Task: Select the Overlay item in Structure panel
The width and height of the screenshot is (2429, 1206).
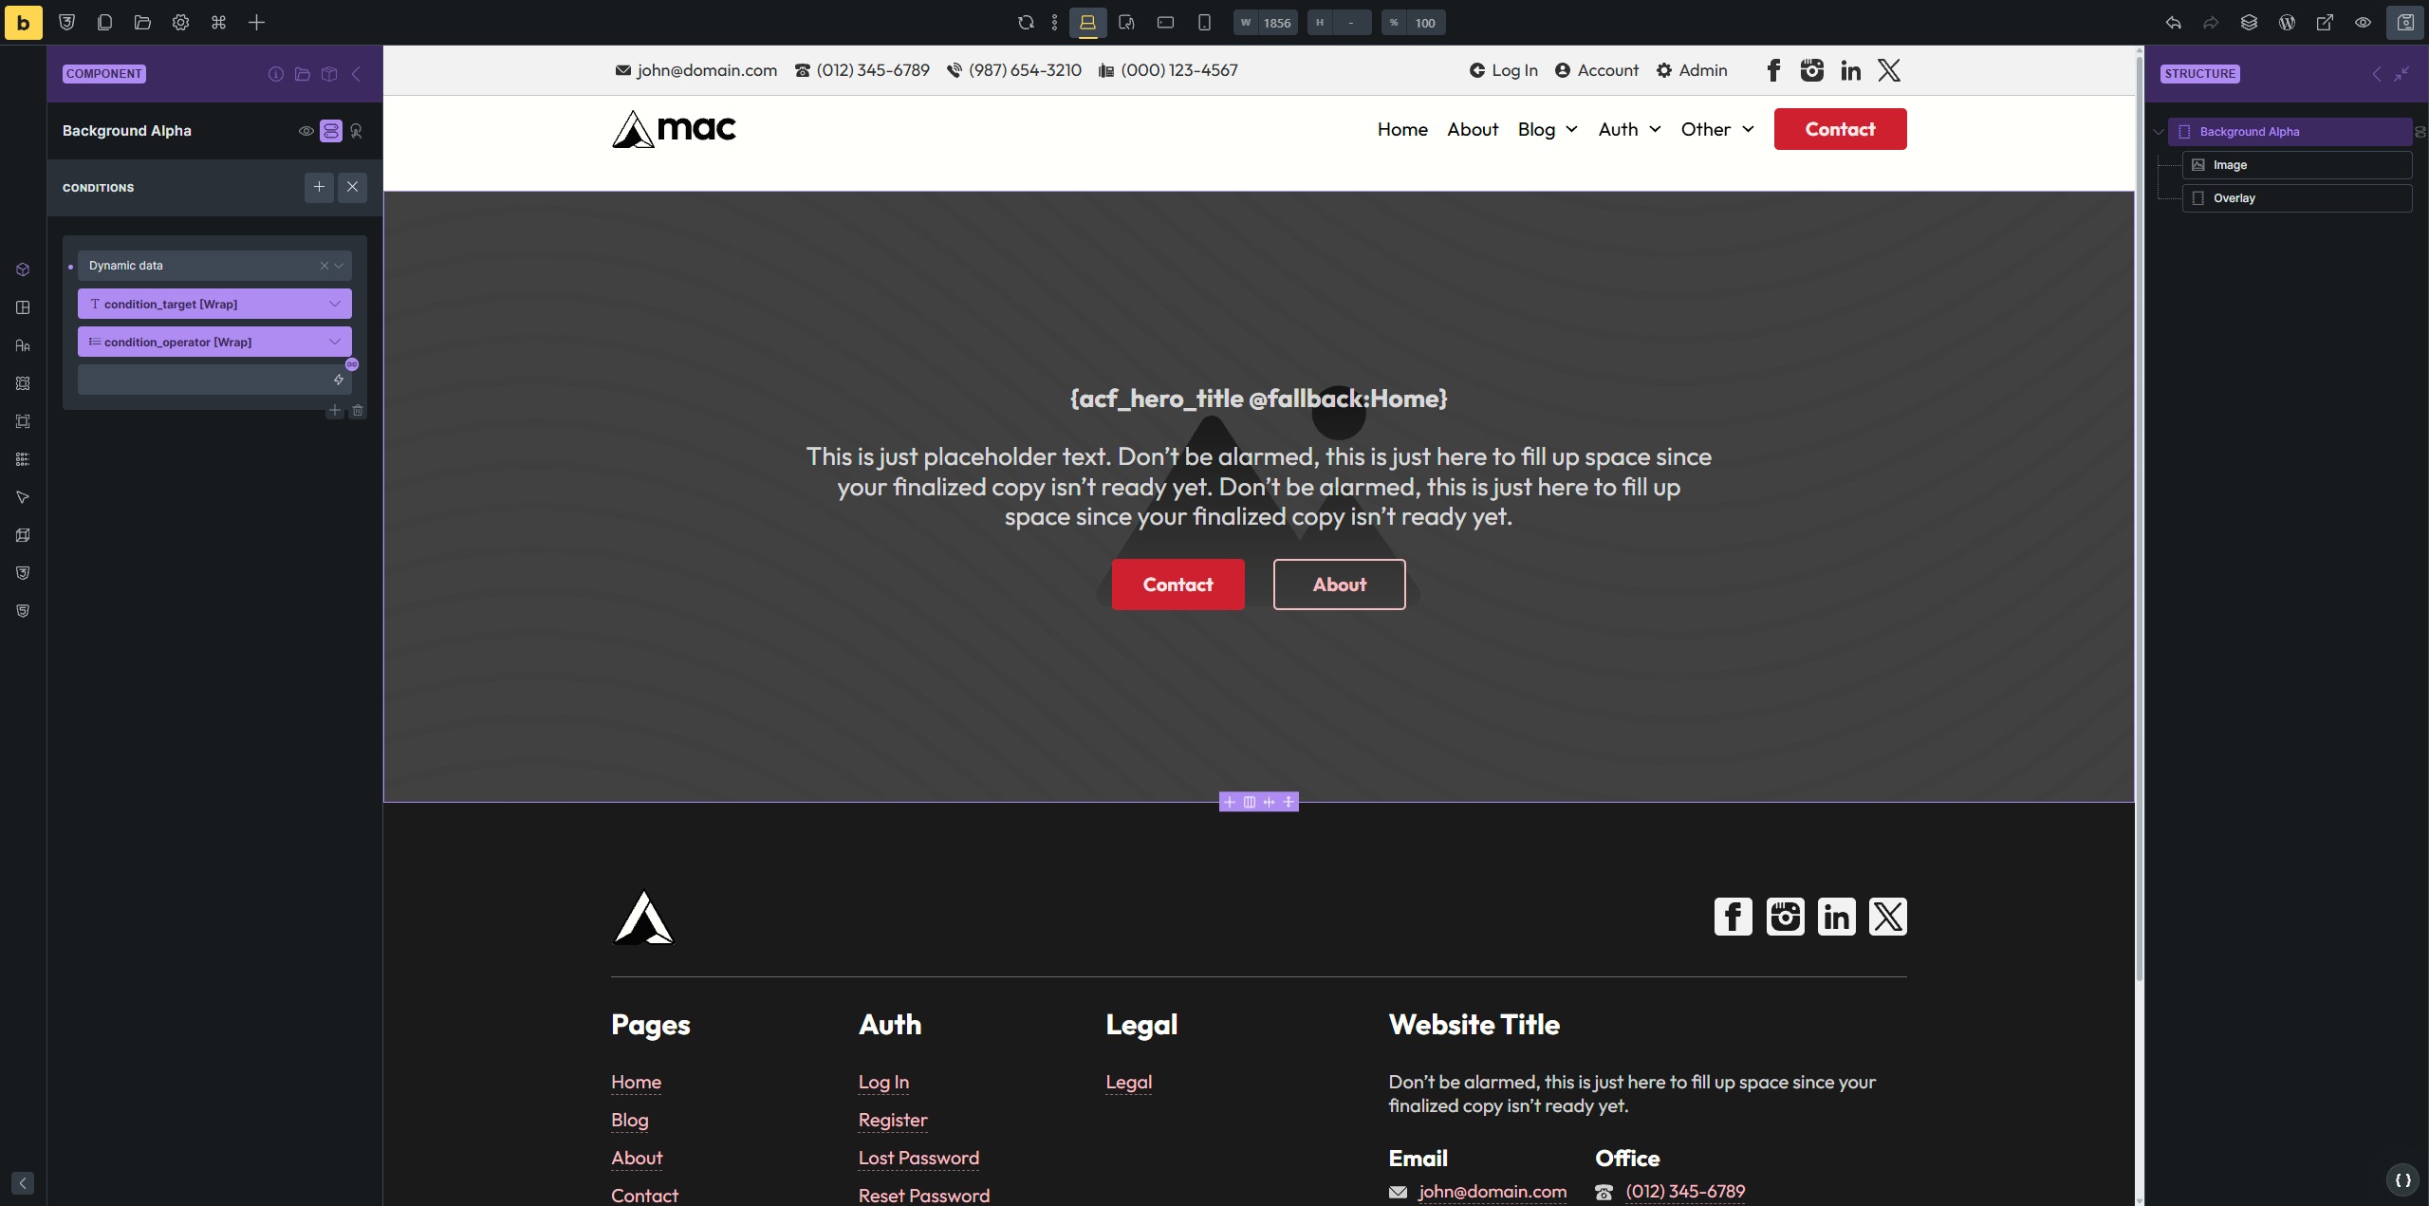Action: tap(2234, 198)
